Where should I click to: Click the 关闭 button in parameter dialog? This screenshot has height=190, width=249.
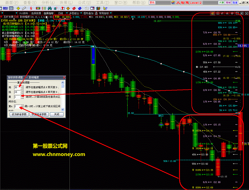(57, 114)
